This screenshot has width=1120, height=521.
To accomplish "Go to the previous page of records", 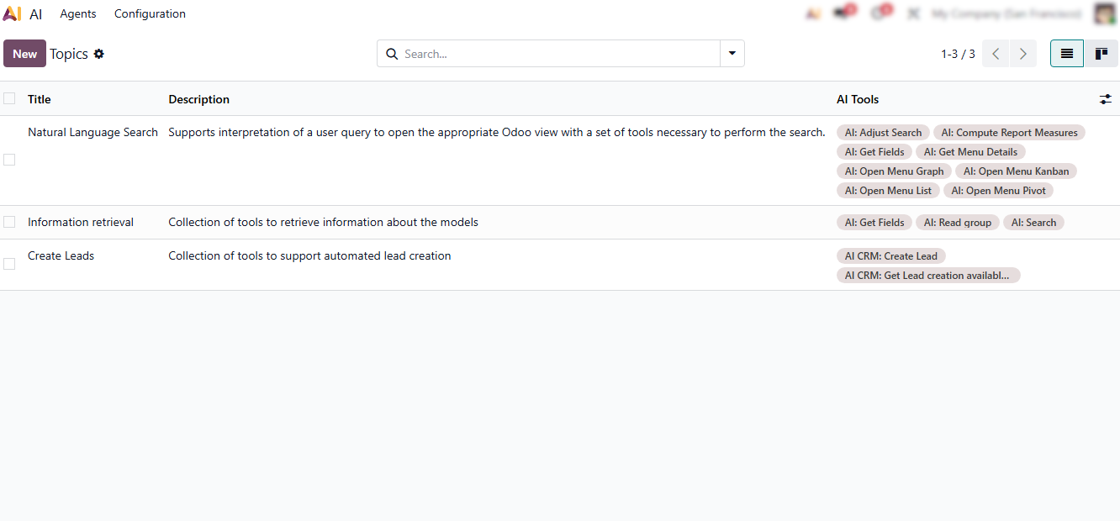I will coord(996,54).
